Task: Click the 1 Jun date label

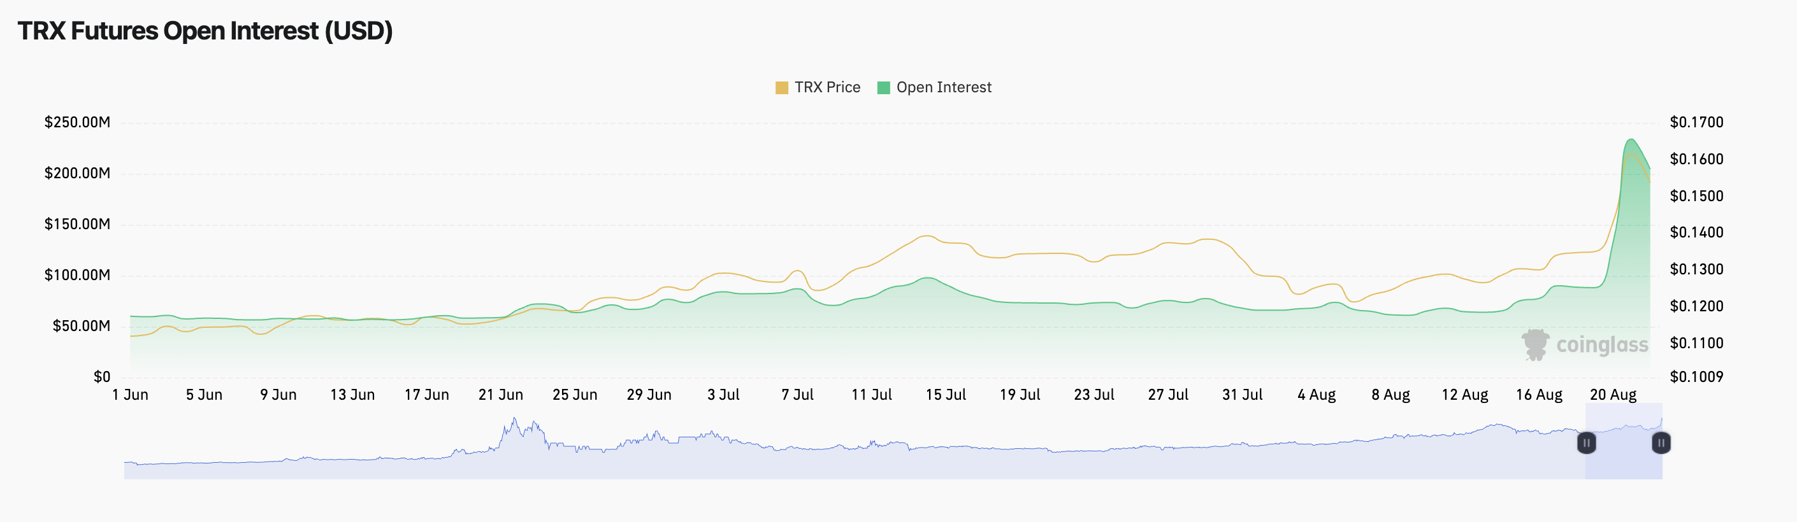Action: 131,395
